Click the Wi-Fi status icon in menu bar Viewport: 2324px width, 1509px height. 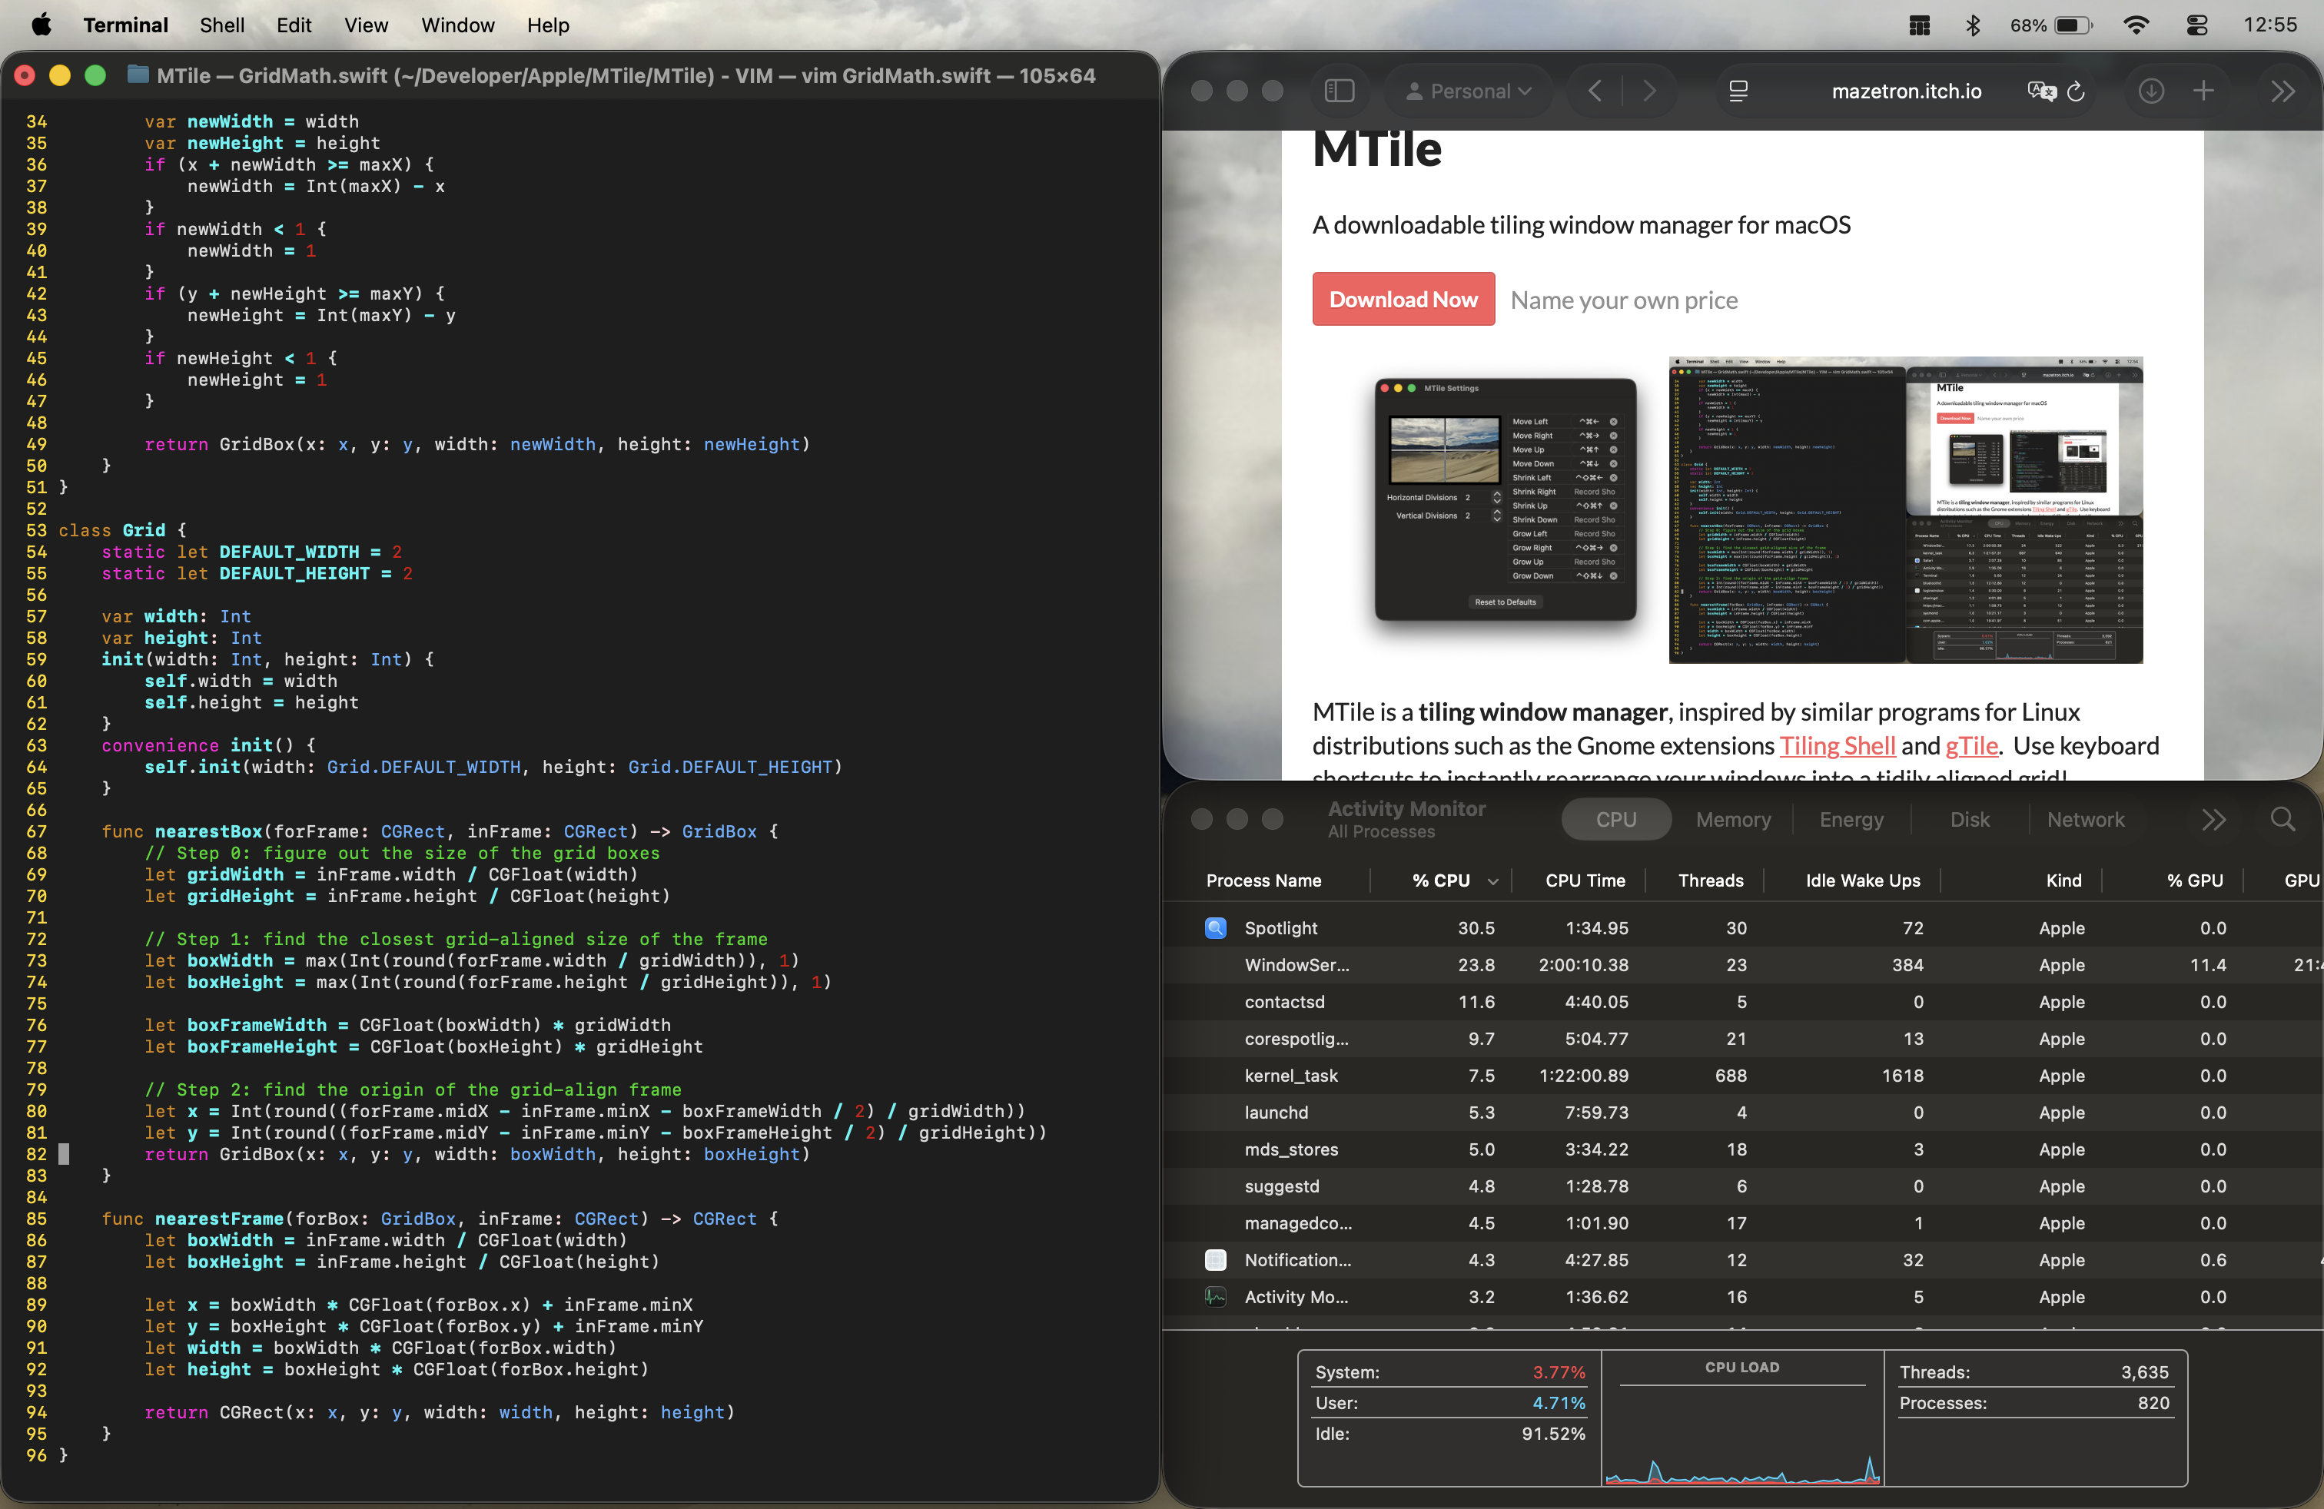[x=2136, y=25]
